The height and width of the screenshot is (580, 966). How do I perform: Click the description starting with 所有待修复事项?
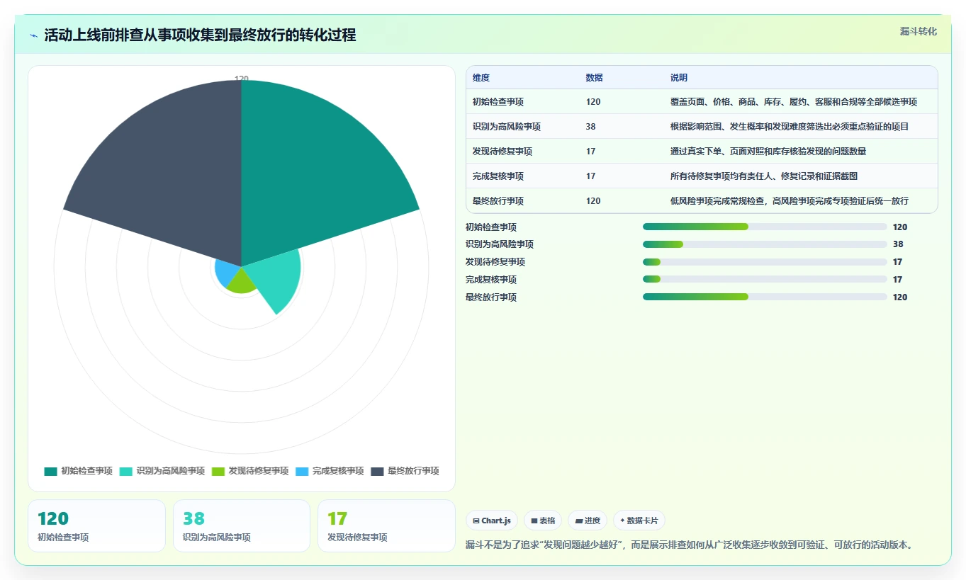tap(764, 176)
